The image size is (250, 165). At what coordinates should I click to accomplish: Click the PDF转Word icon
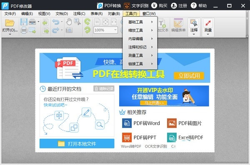127,123
